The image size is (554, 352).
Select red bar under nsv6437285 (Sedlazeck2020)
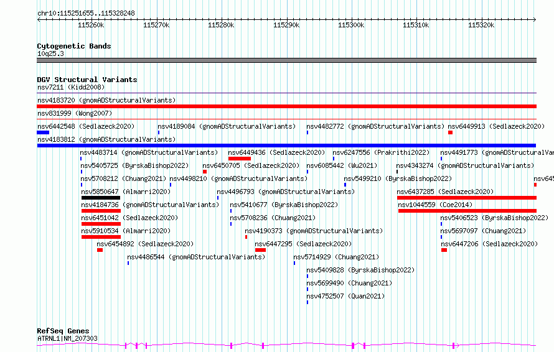[467, 198]
